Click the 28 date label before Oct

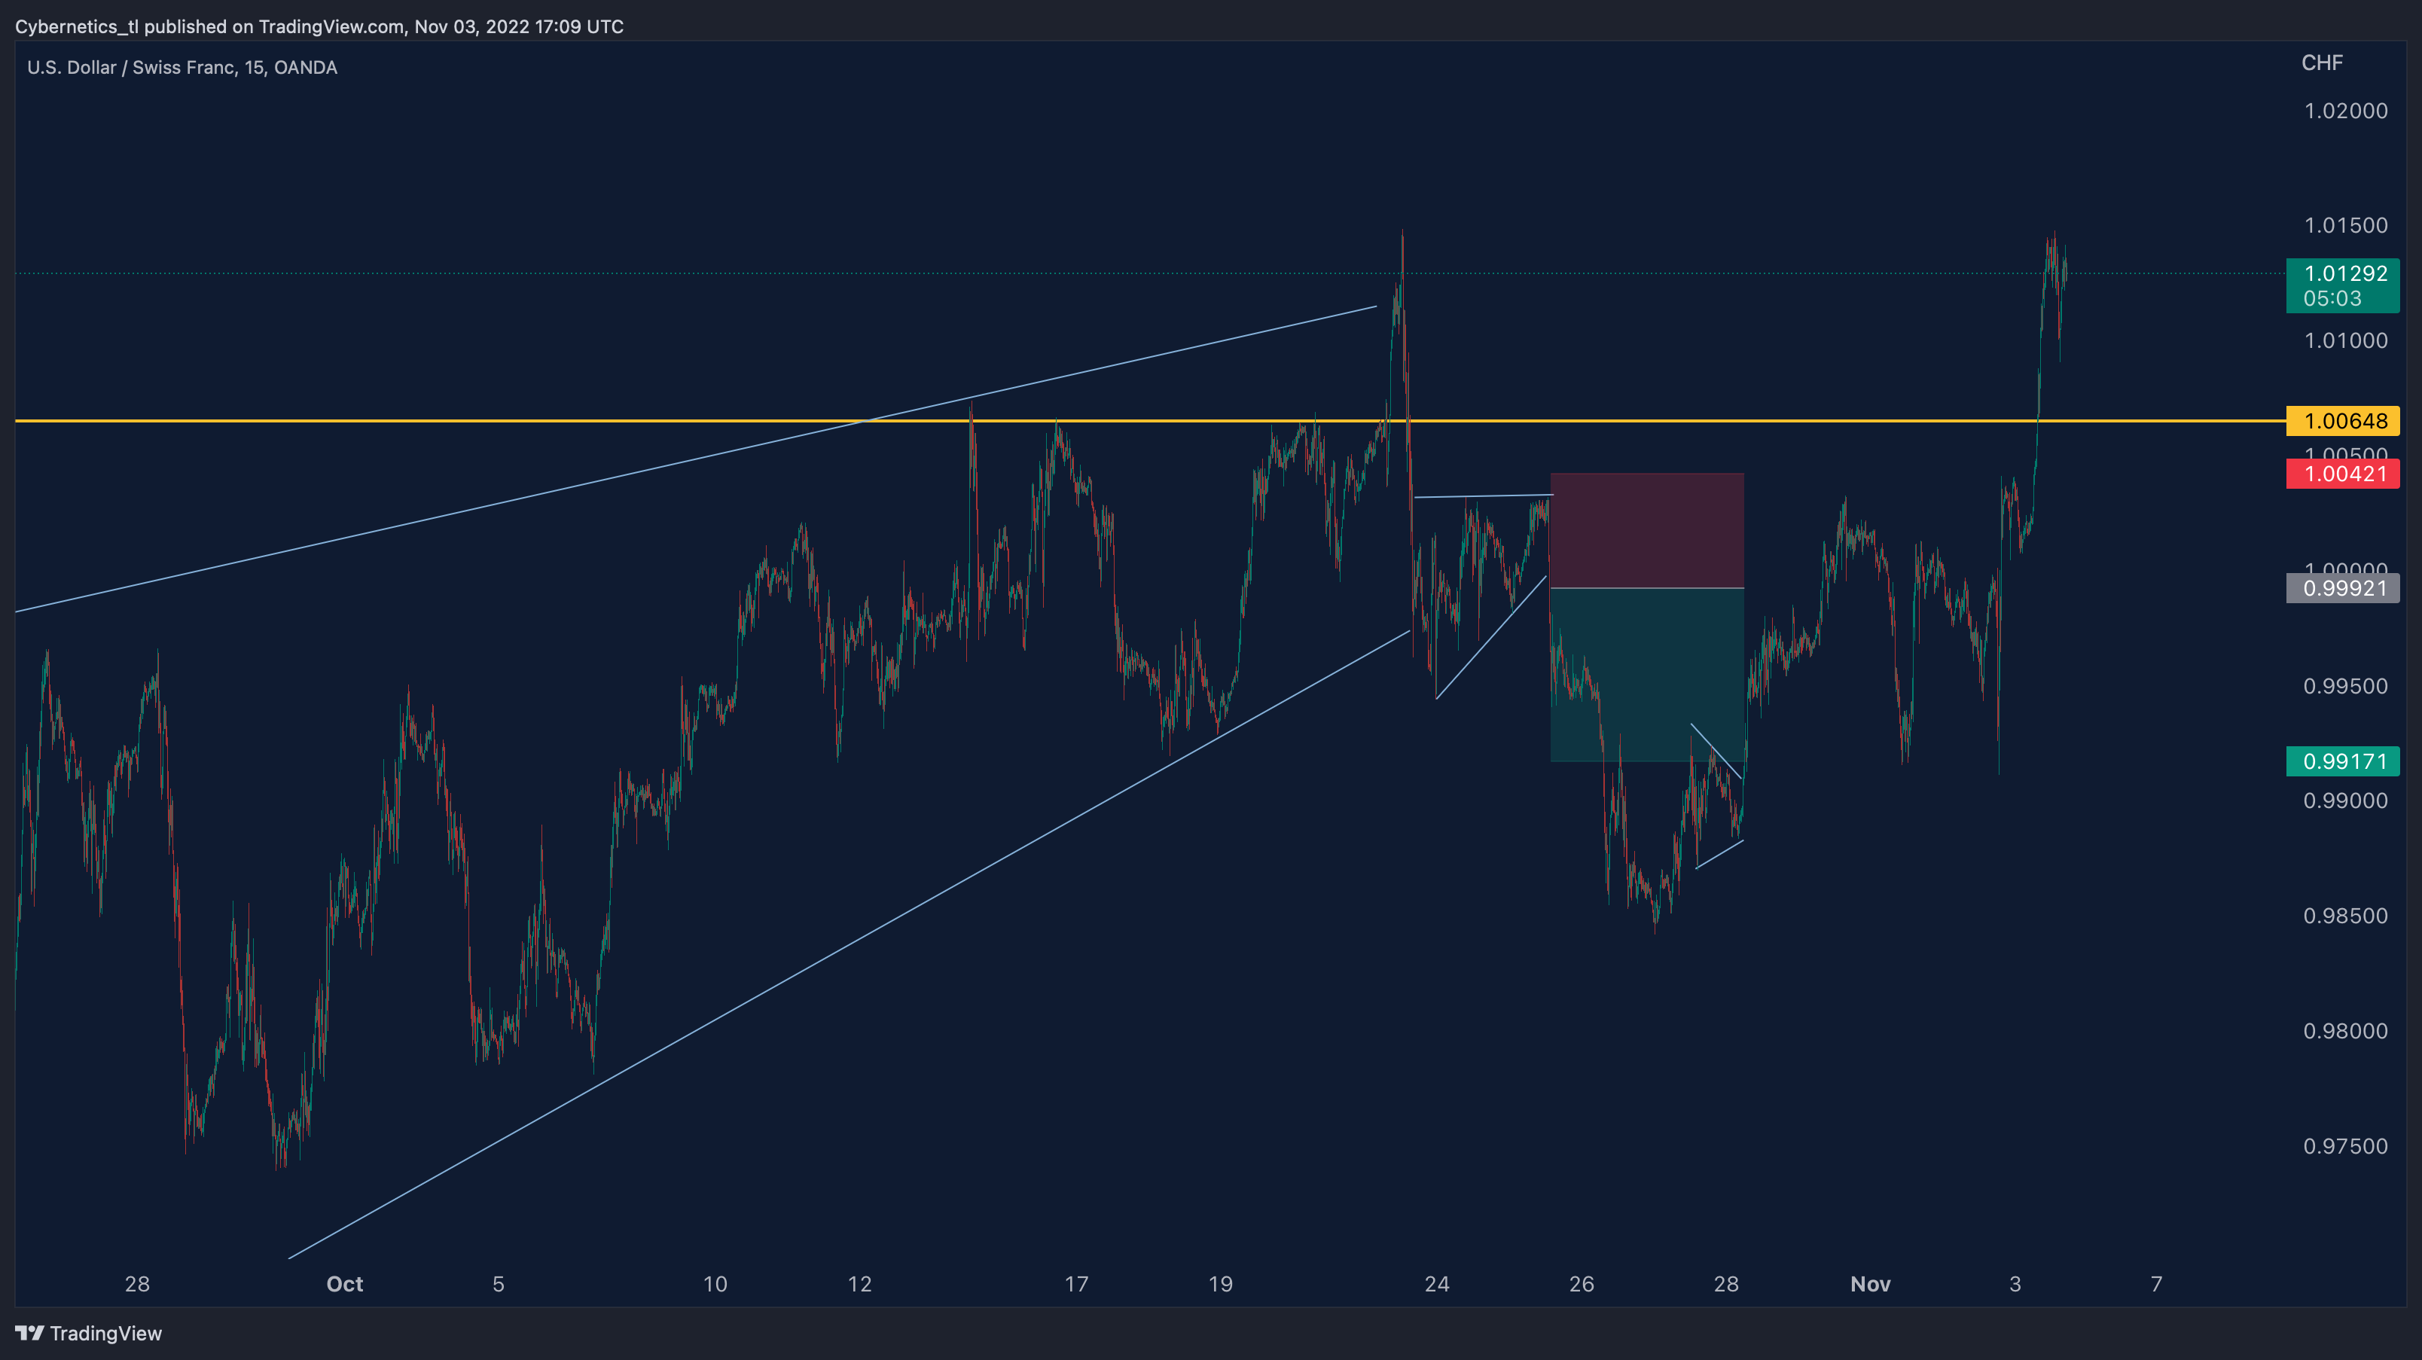point(137,1284)
